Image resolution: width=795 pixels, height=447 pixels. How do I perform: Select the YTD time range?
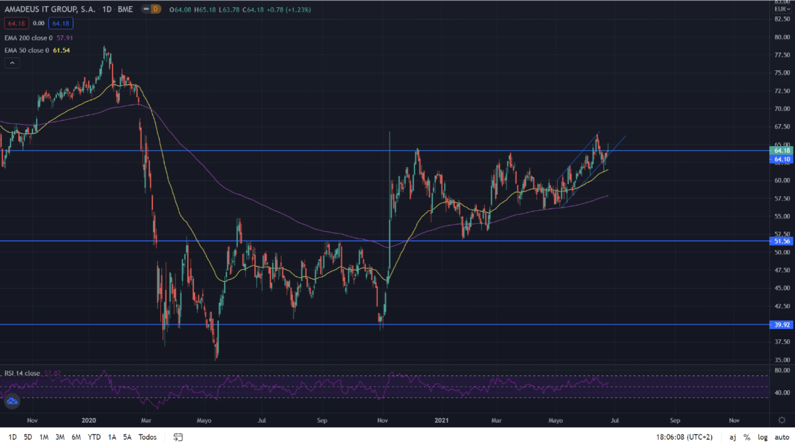coord(94,437)
